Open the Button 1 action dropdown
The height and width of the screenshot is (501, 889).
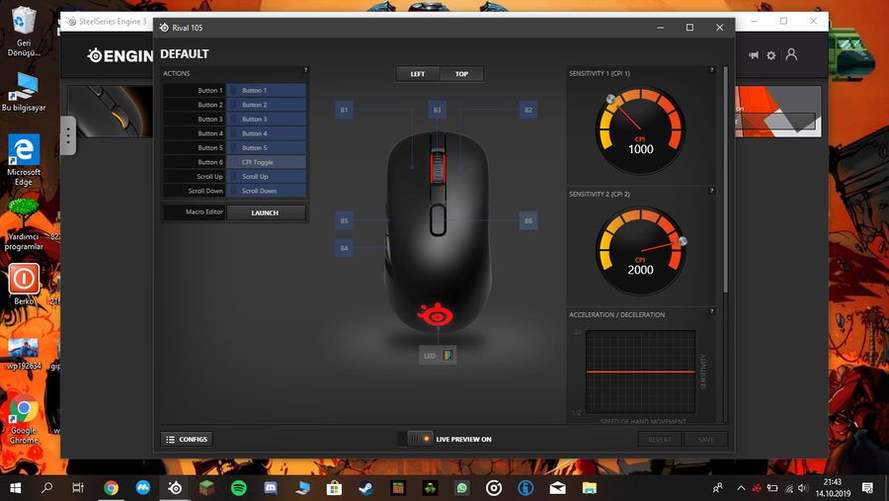tap(266, 90)
